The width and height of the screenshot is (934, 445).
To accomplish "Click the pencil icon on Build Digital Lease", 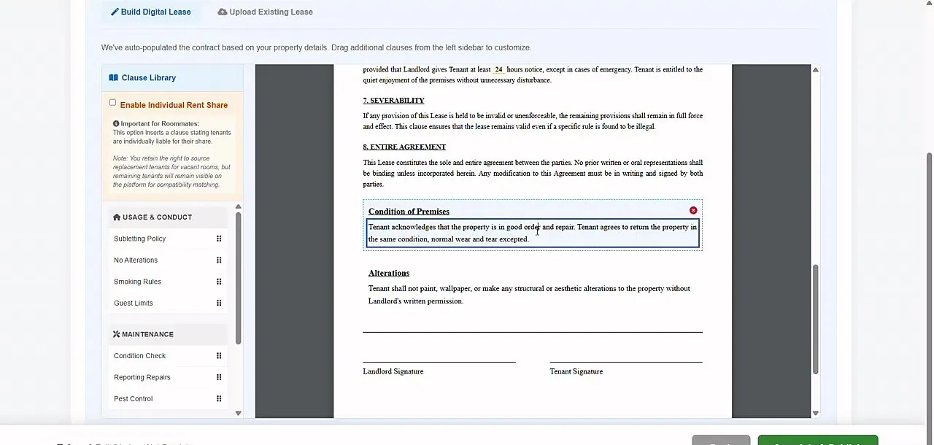I will click(x=115, y=12).
